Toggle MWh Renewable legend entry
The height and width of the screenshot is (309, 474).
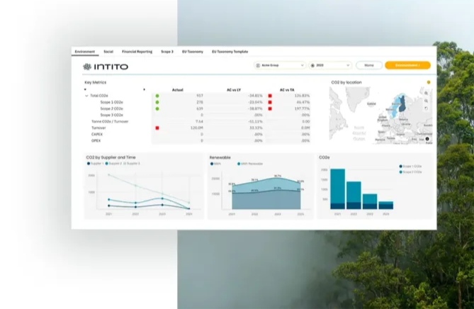pos(250,164)
